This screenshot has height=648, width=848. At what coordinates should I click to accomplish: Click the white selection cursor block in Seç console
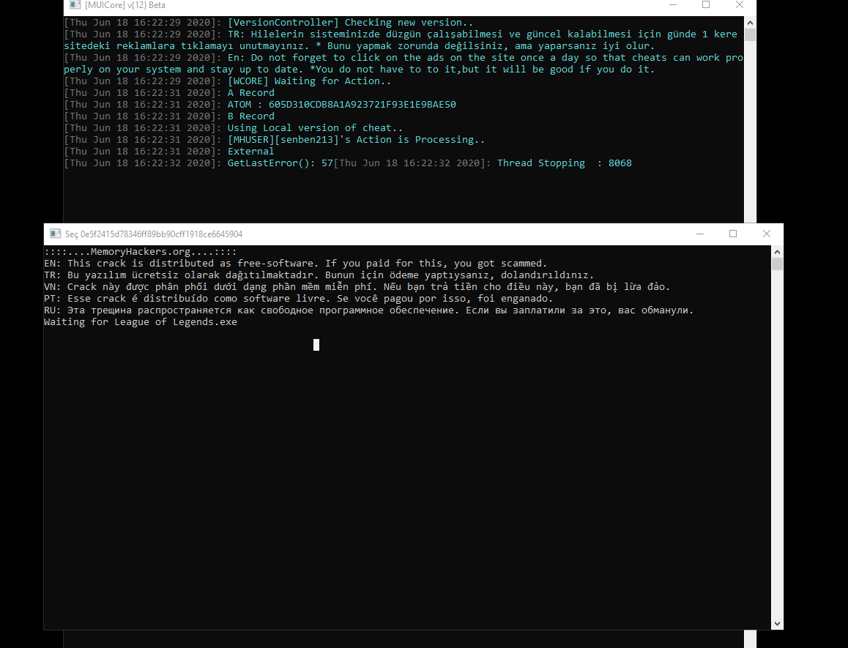[316, 345]
